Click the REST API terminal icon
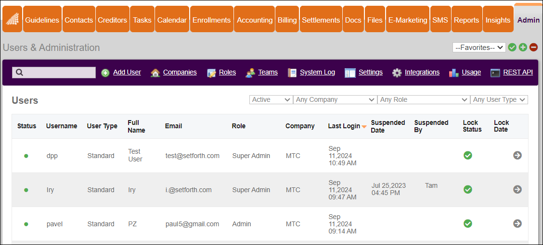This screenshot has height=245, width=543. coord(495,73)
